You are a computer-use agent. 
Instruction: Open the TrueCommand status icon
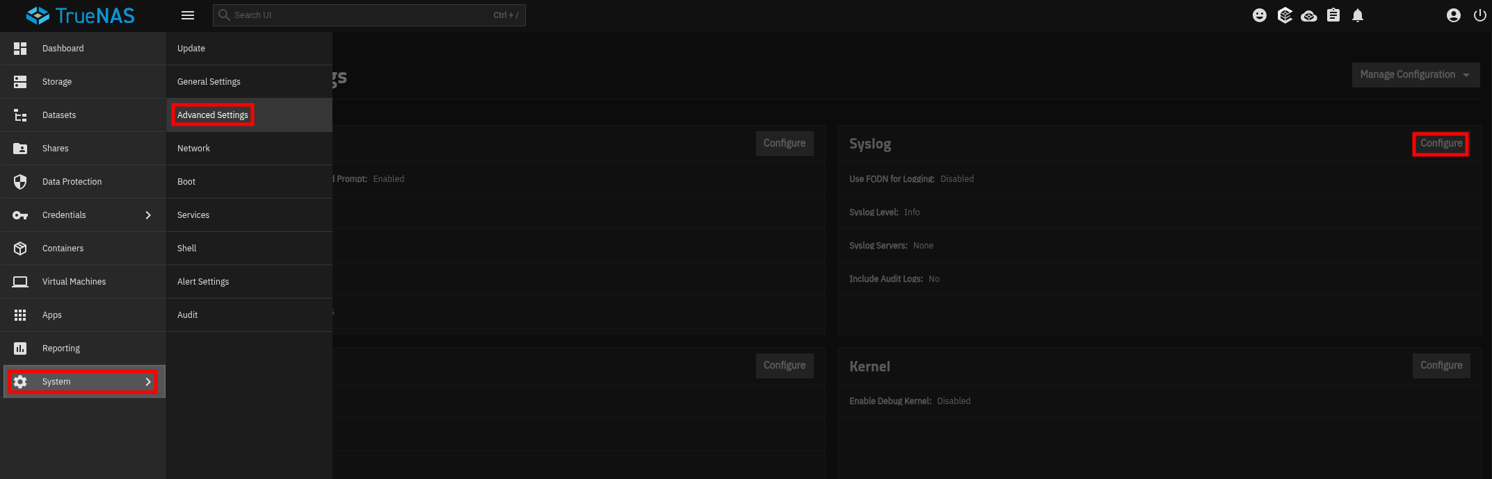[1285, 15]
